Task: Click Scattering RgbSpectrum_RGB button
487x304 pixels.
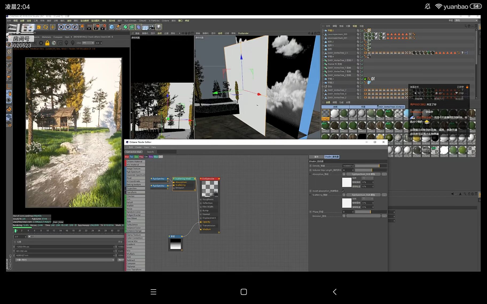Action: [x=363, y=195]
